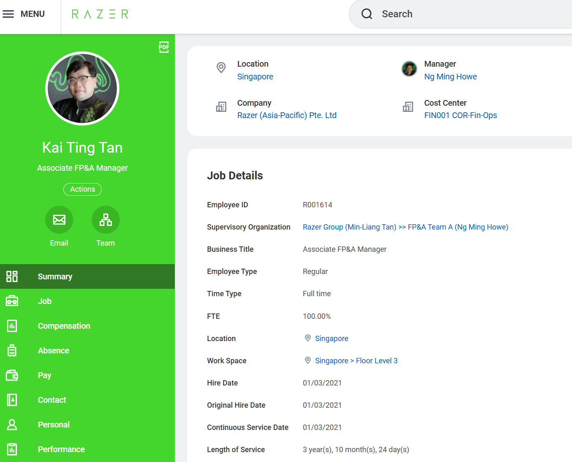Open the Job tab
Image resolution: width=572 pixels, height=462 pixels.
pos(87,301)
